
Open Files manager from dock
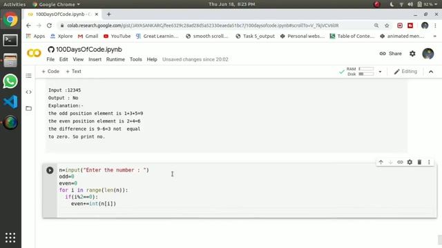point(10,61)
